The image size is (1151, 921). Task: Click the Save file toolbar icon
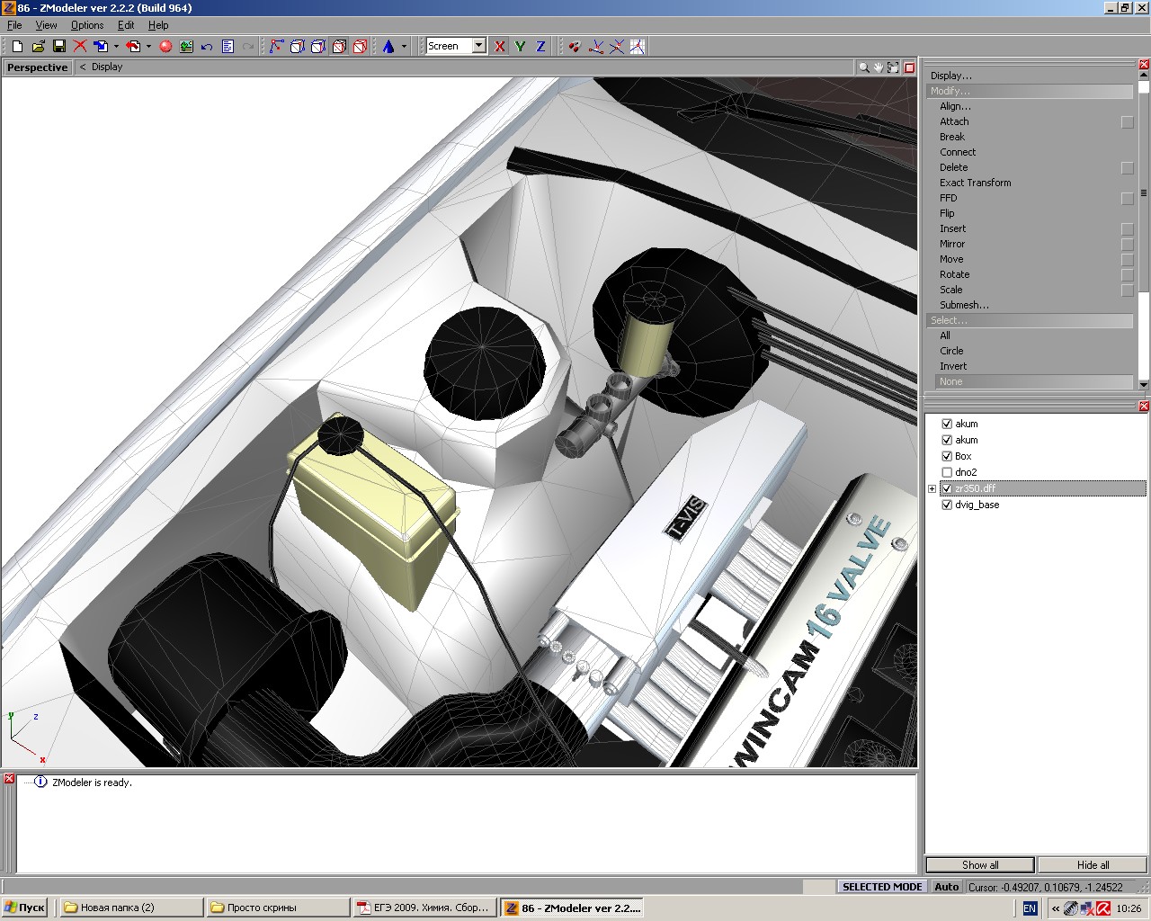tap(59, 46)
